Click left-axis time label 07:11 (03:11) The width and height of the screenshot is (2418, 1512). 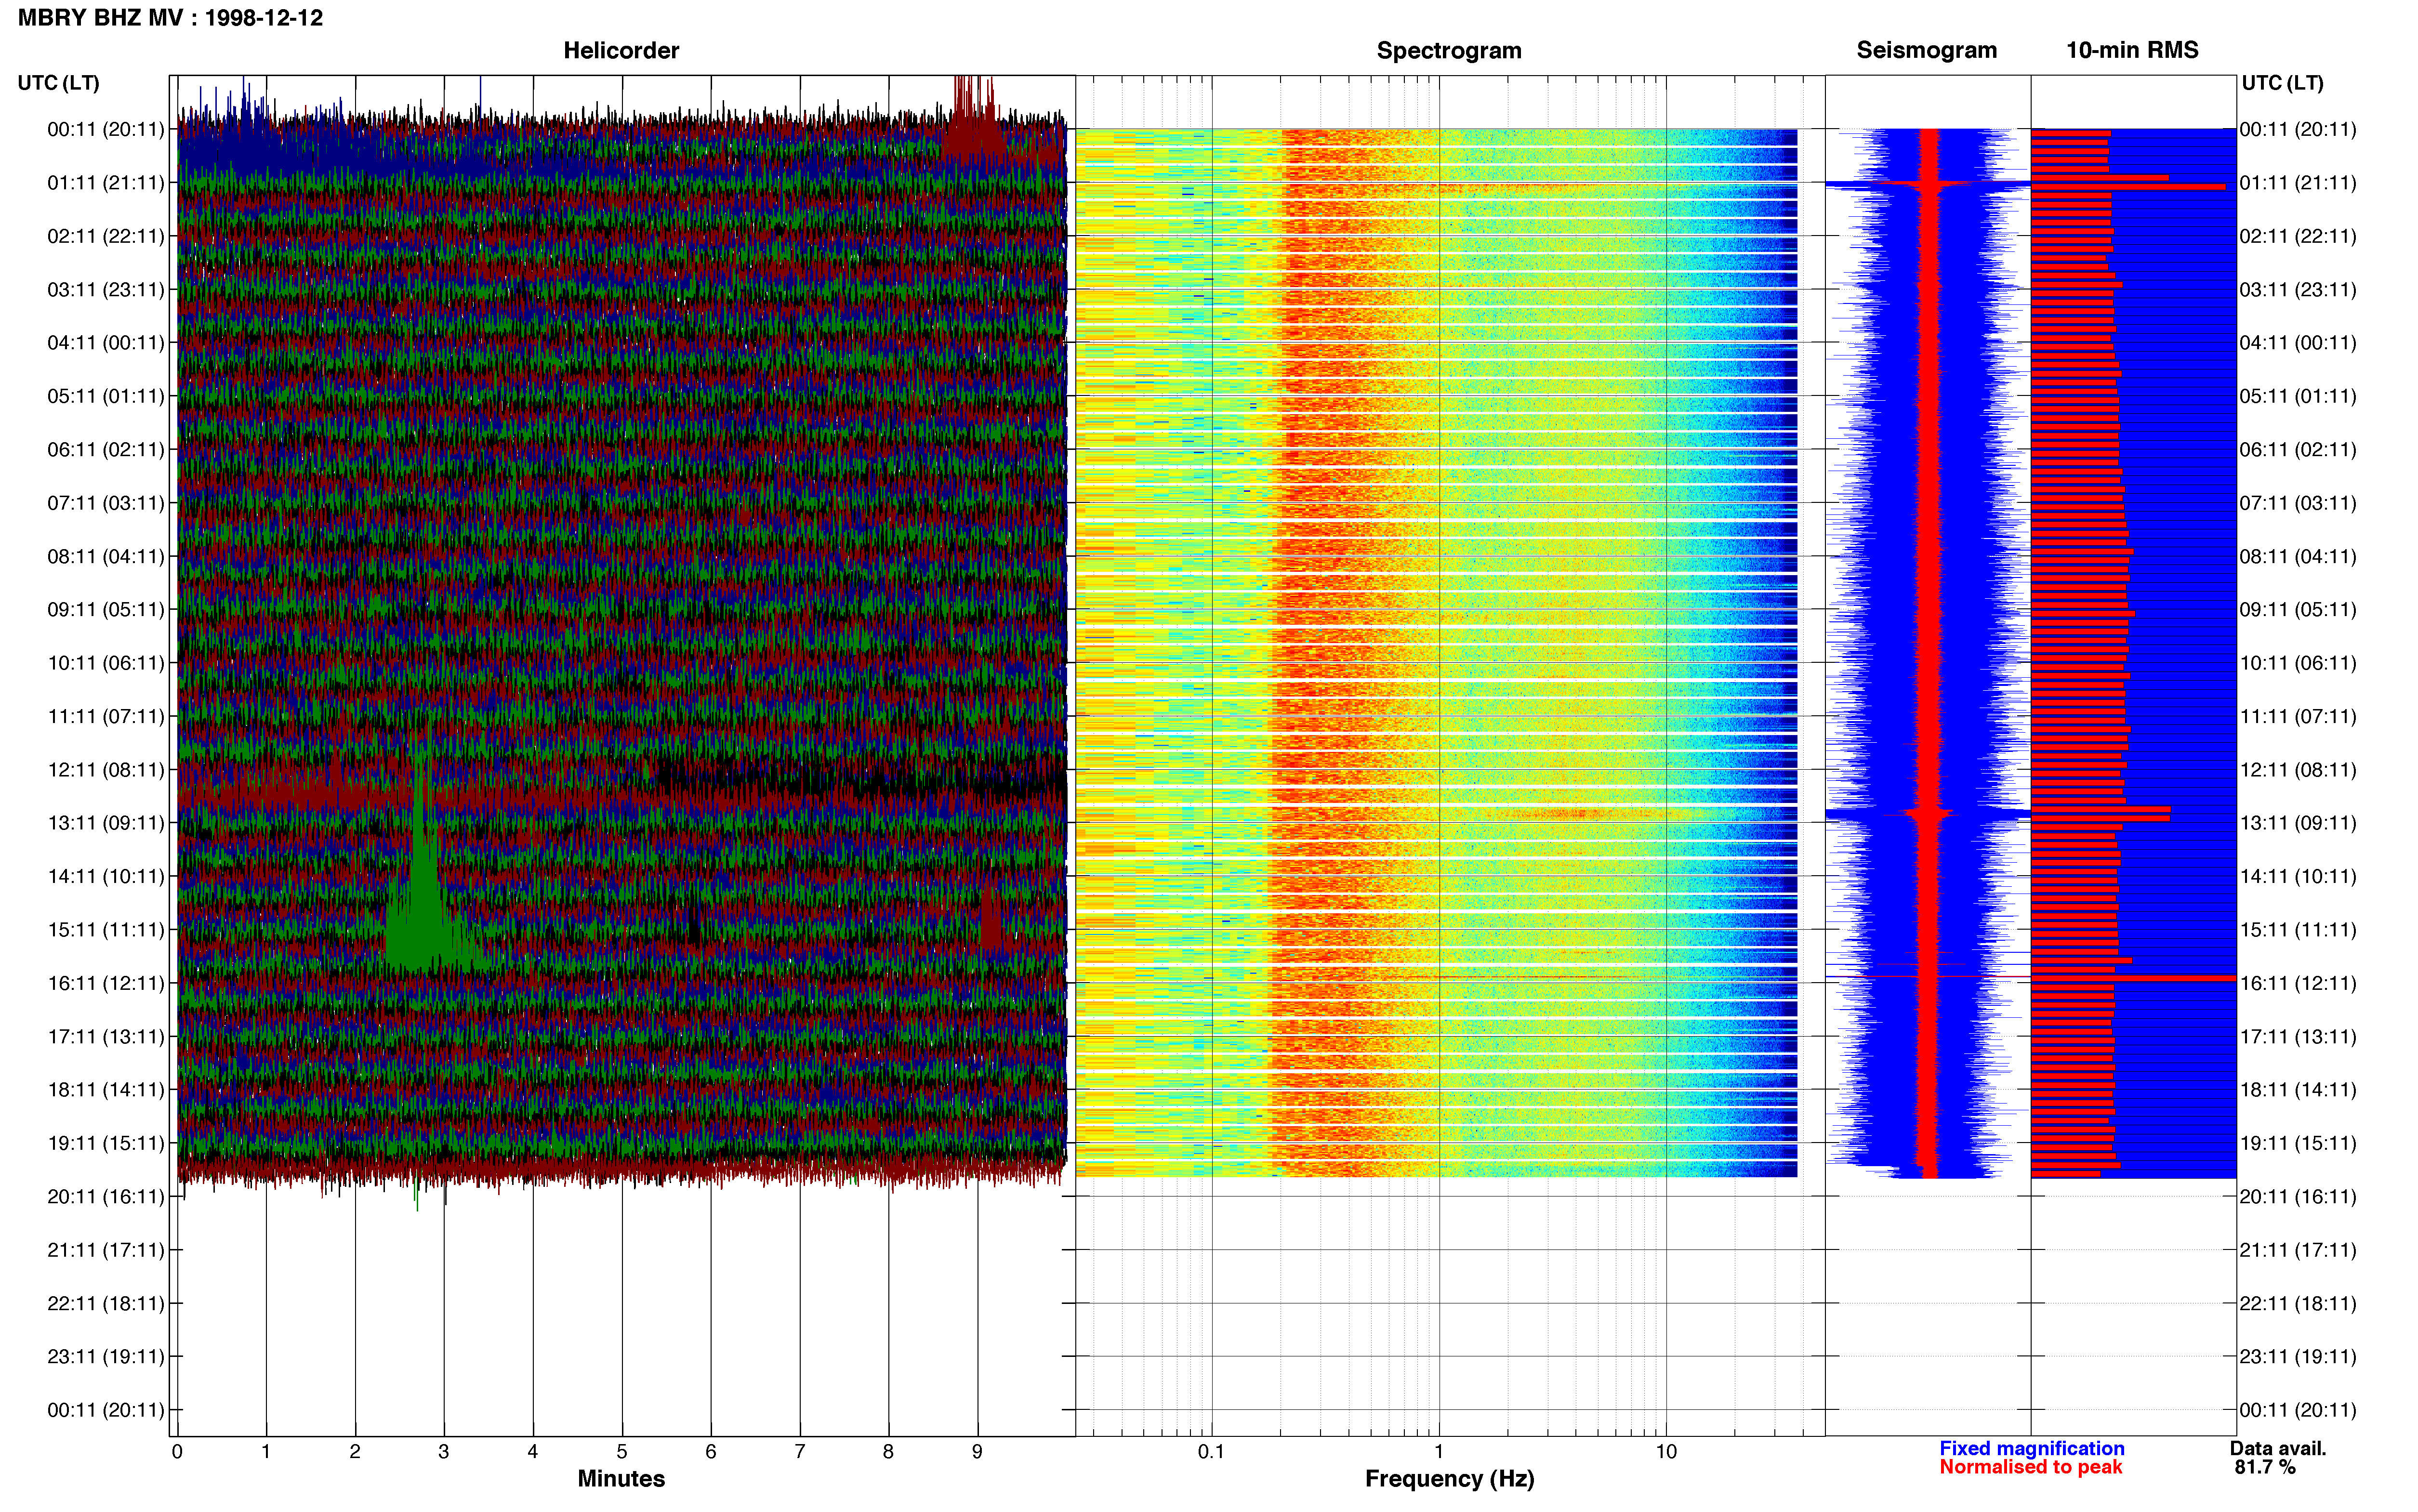tap(106, 503)
